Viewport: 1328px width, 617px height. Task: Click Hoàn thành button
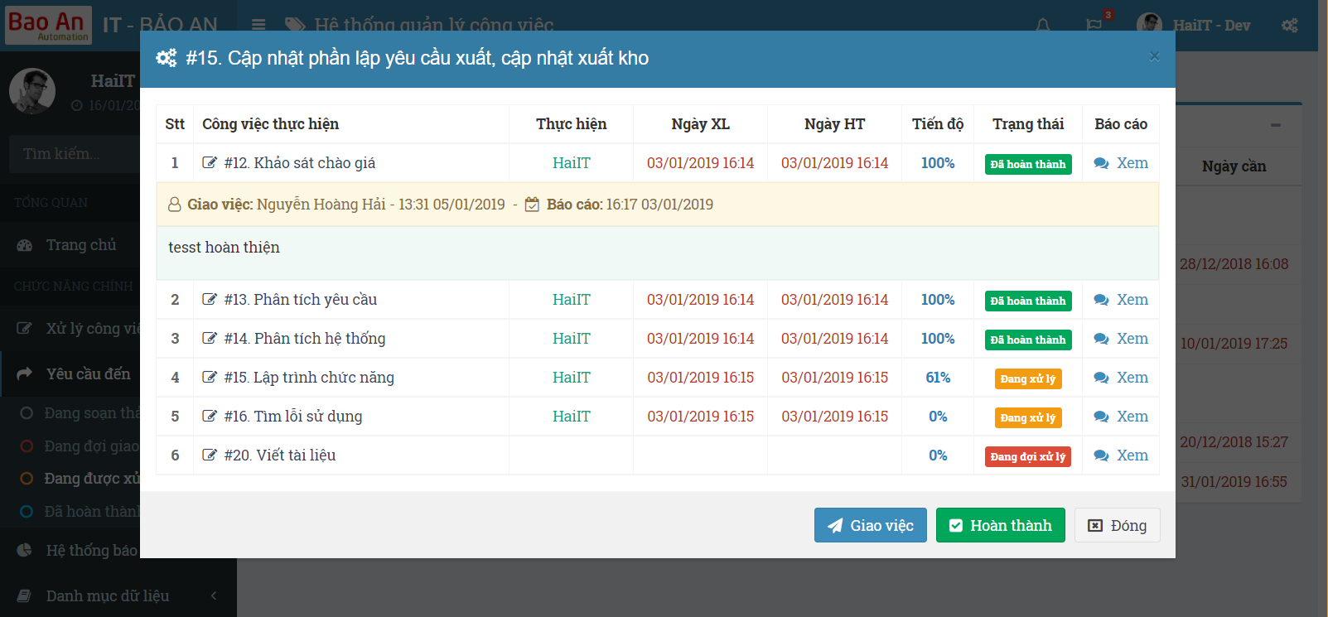tap(1000, 526)
